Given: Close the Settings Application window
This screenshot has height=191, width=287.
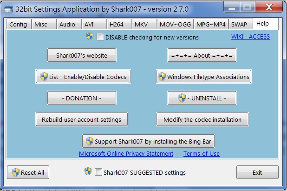Looking at the screenshot, I should (x=269, y=7).
